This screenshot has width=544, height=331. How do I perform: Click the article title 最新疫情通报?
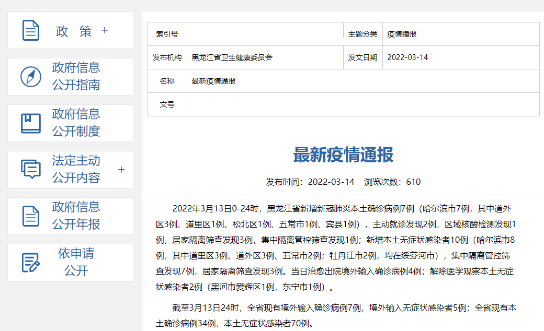pos(343,155)
